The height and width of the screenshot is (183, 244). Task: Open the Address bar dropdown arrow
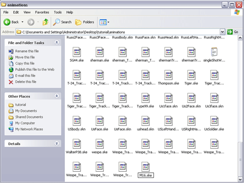click(222, 32)
